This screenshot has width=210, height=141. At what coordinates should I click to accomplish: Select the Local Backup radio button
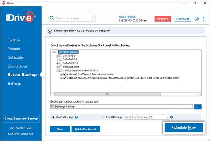point(104,117)
